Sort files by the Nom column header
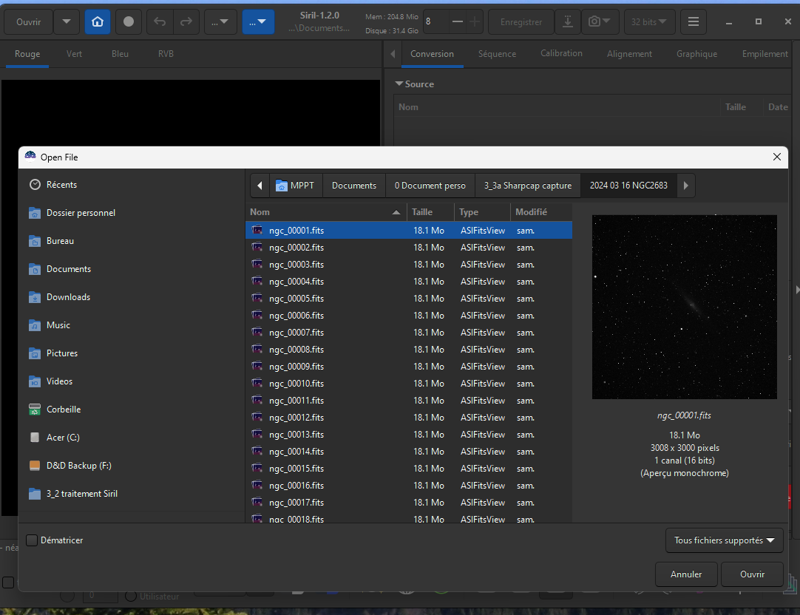This screenshot has height=615, width=800. pyautogui.click(x=326, y=212)
